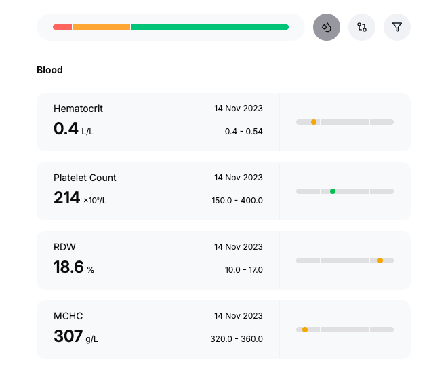Select the green segment of summary bar
429x369 pixels.
point(209,27)
